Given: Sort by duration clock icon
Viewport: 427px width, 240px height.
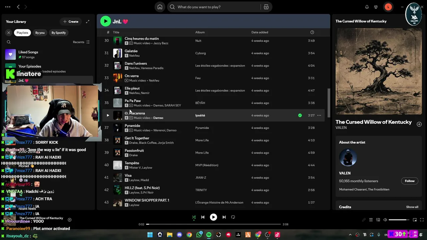Looking at the screenshot, I should click(x=312, y=32).
